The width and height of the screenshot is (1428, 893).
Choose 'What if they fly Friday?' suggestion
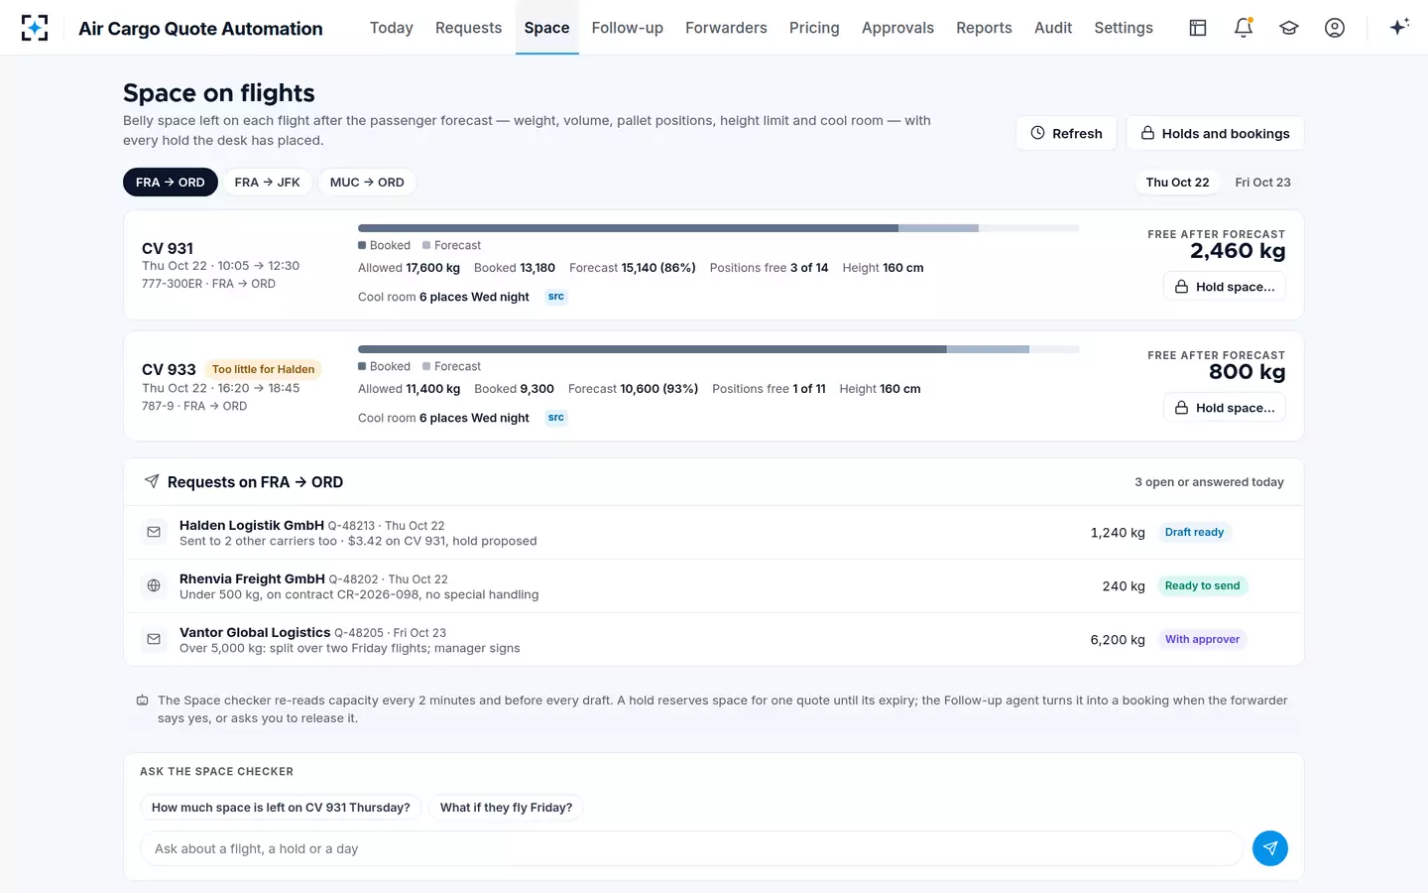coord(507,808)
